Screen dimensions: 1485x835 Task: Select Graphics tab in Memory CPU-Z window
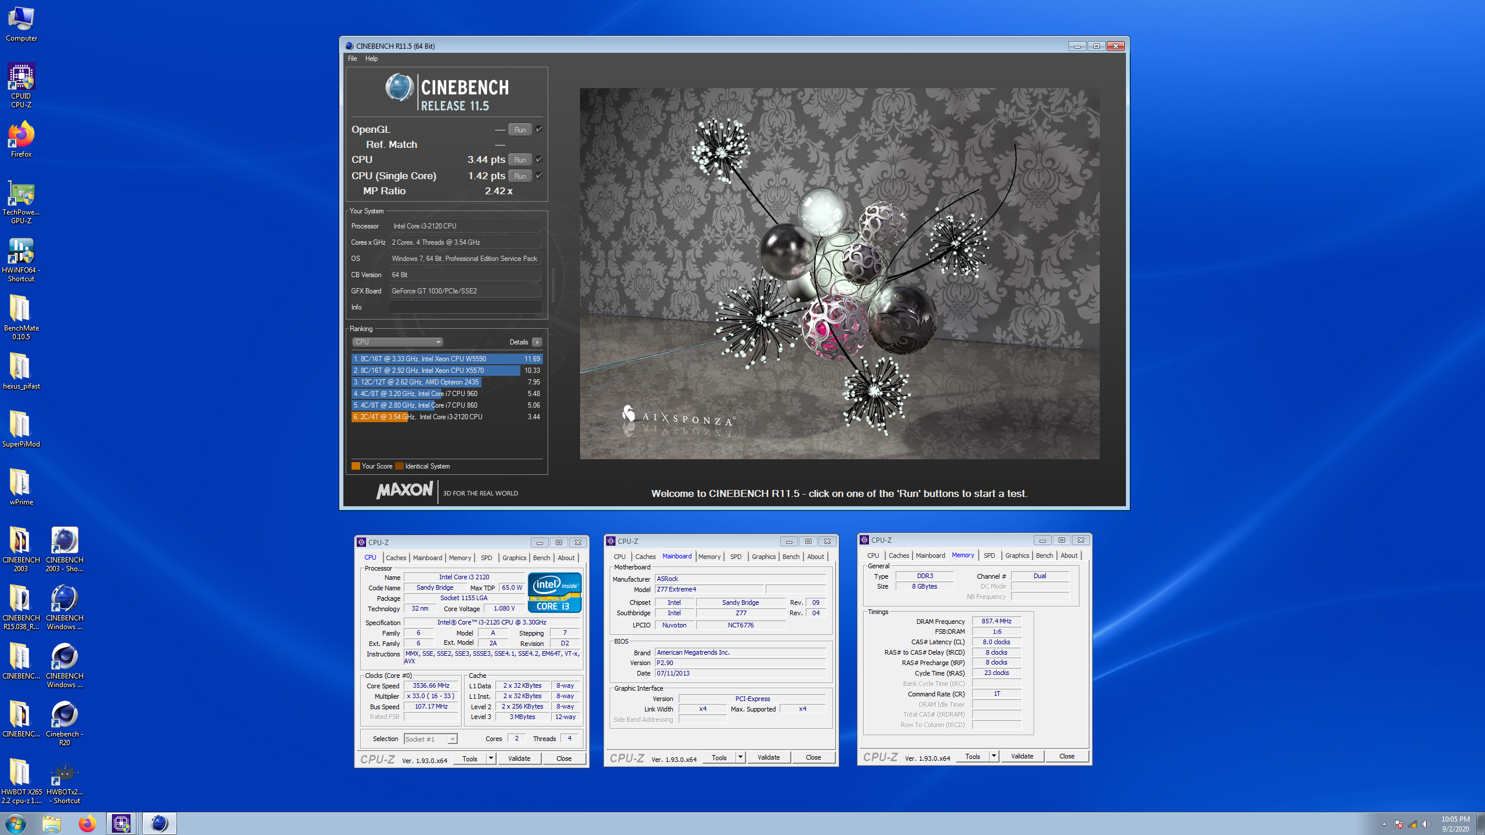(x=1017, y=556)
